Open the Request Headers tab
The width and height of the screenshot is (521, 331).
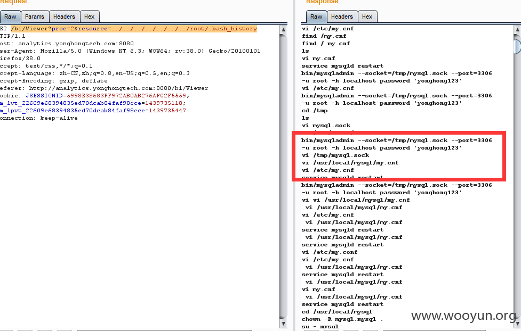click(64, 16)
